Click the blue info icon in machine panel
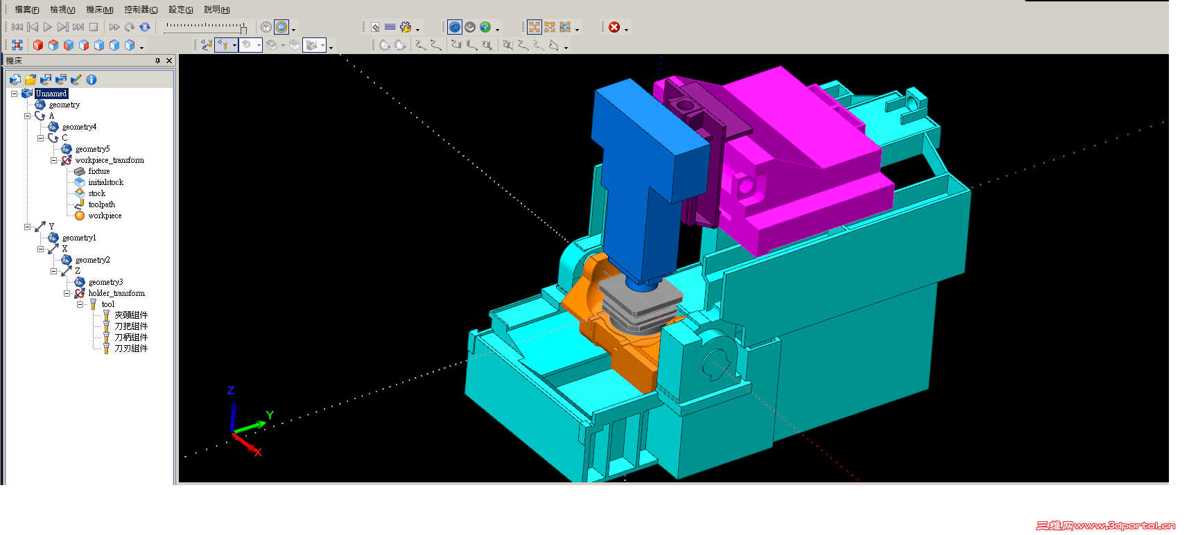 [x=92, y=80]
